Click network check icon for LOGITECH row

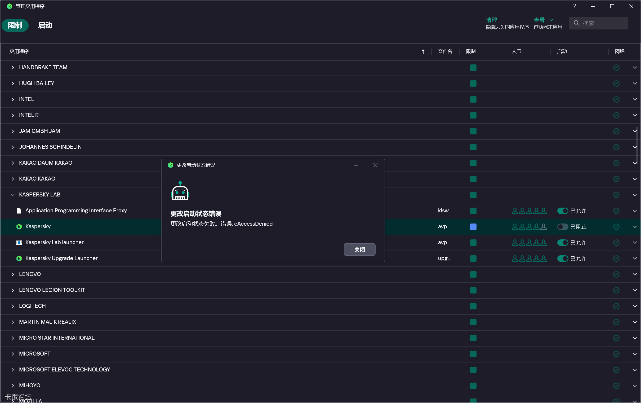616,306
